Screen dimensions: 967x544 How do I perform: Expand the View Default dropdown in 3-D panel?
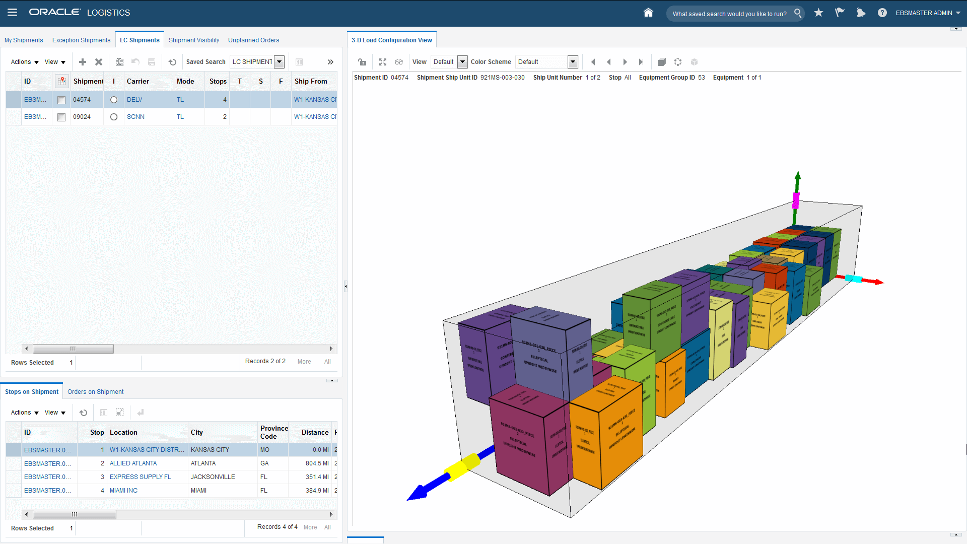(462, 62)
